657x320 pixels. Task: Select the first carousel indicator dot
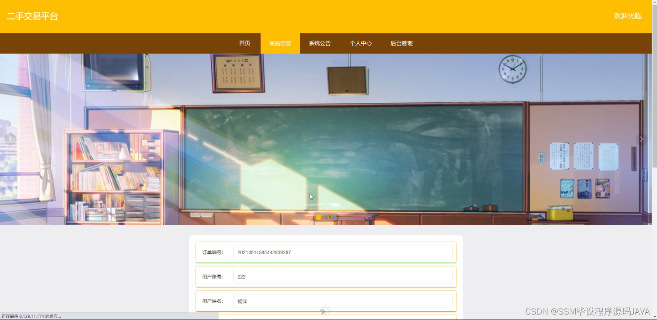pos(318,217)
